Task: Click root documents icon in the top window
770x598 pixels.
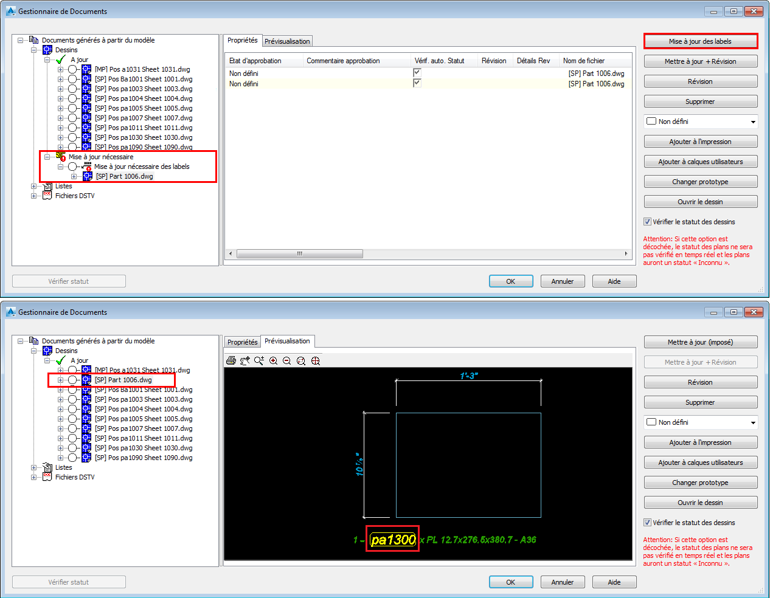Action: pos(34,40)
